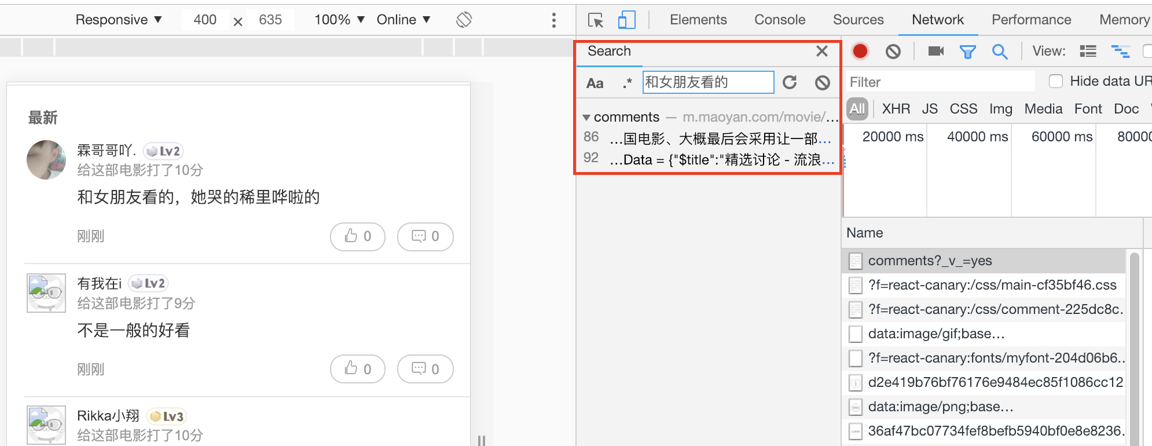Click the viewport height field 635
Viewport: 1152px width, 446px height.
pos(270,20)
